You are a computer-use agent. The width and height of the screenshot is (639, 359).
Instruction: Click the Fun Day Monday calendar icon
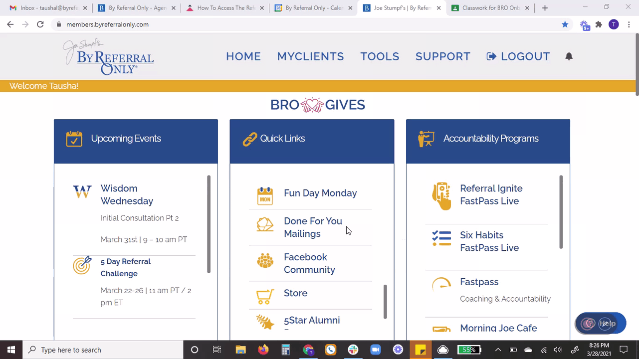265,196
